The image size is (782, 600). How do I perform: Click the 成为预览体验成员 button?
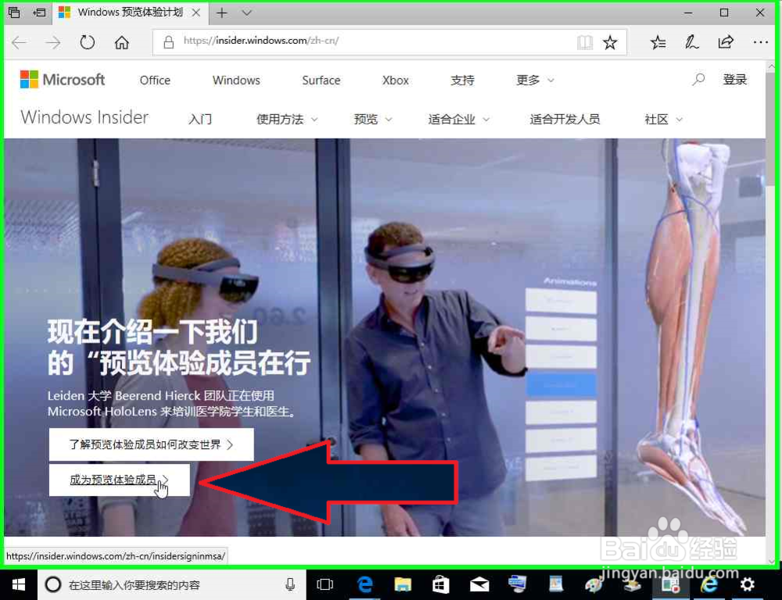116,480
